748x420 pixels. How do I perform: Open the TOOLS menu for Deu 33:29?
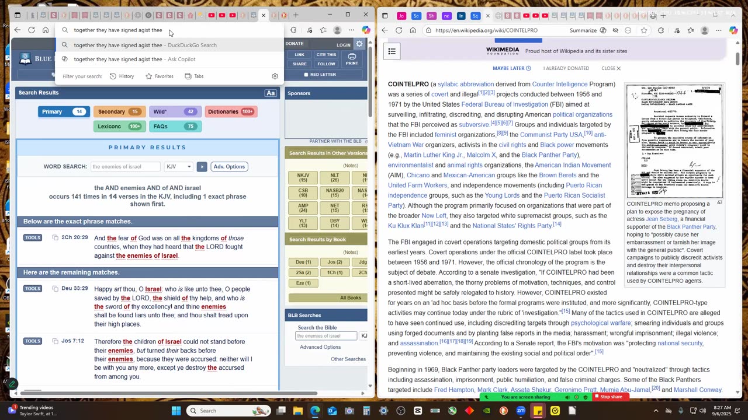(33, 289)
